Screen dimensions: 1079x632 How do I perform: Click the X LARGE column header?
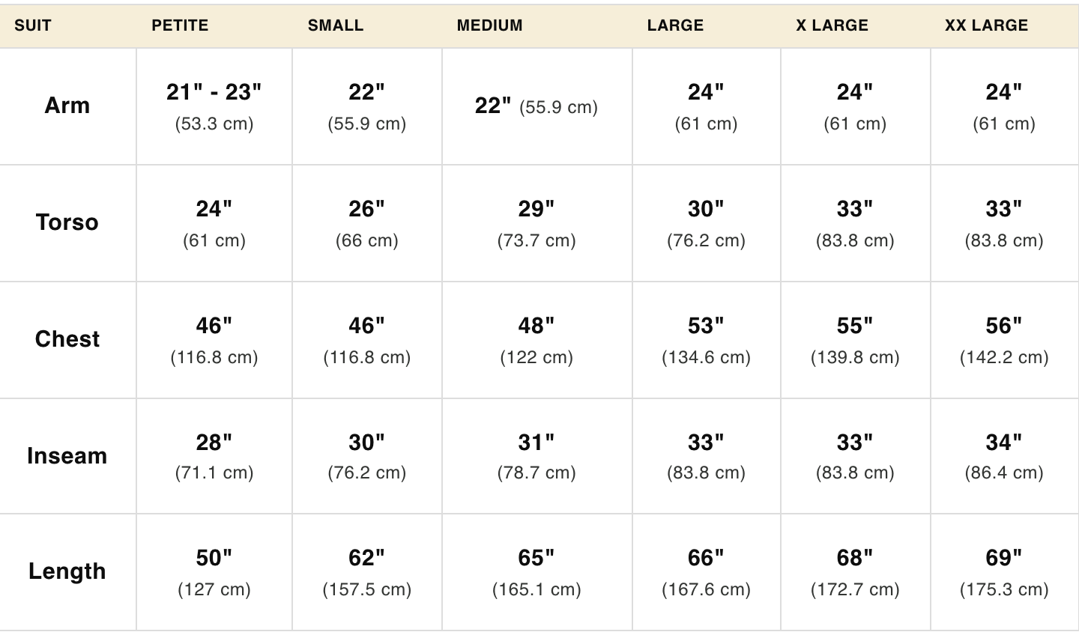click(832, 25)
